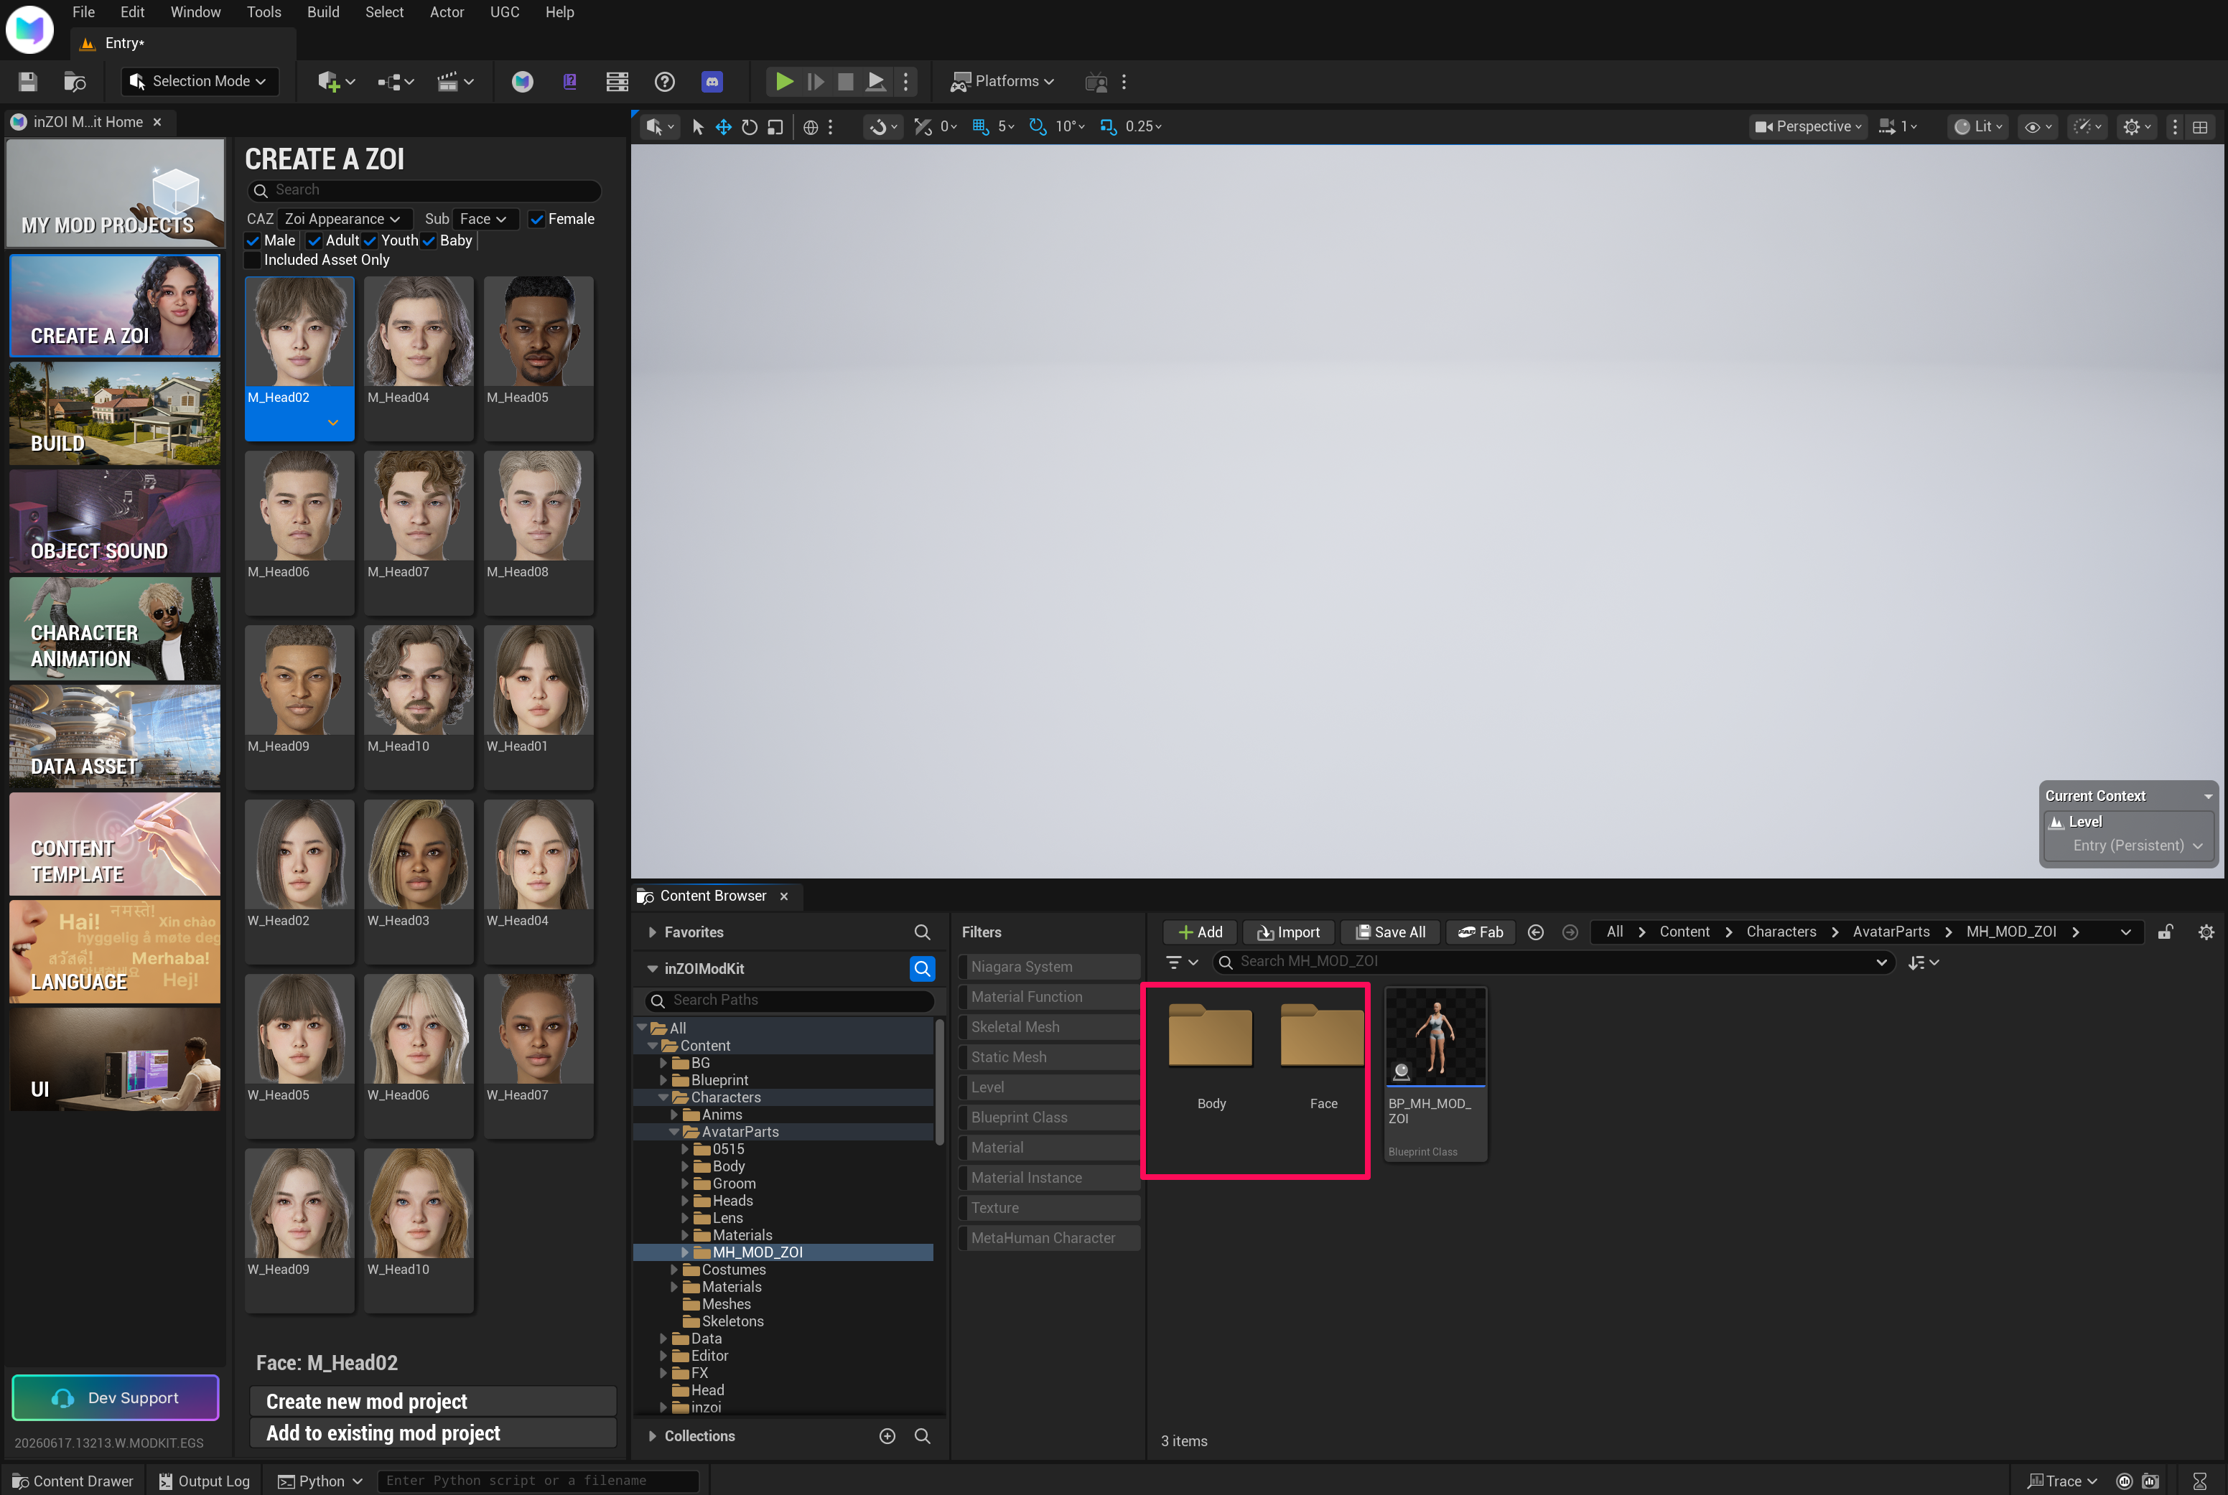Open the filter options icon in Content Browser
The image size is (2228, 1495).
[x=1182, y=962]
